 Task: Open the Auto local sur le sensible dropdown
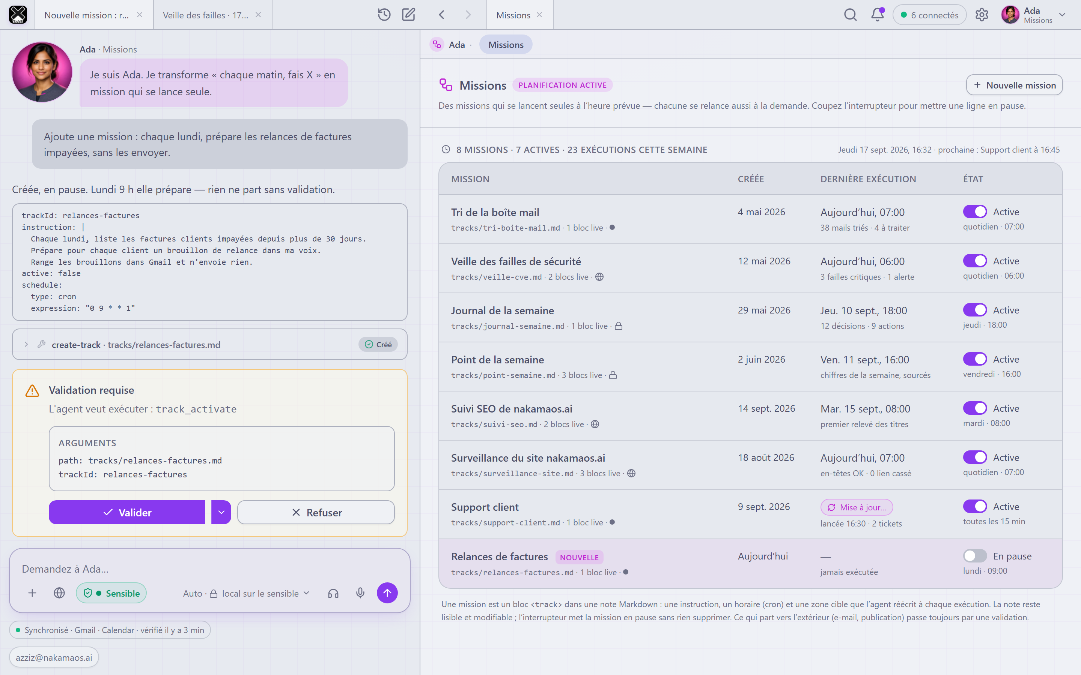coord(246,593)
